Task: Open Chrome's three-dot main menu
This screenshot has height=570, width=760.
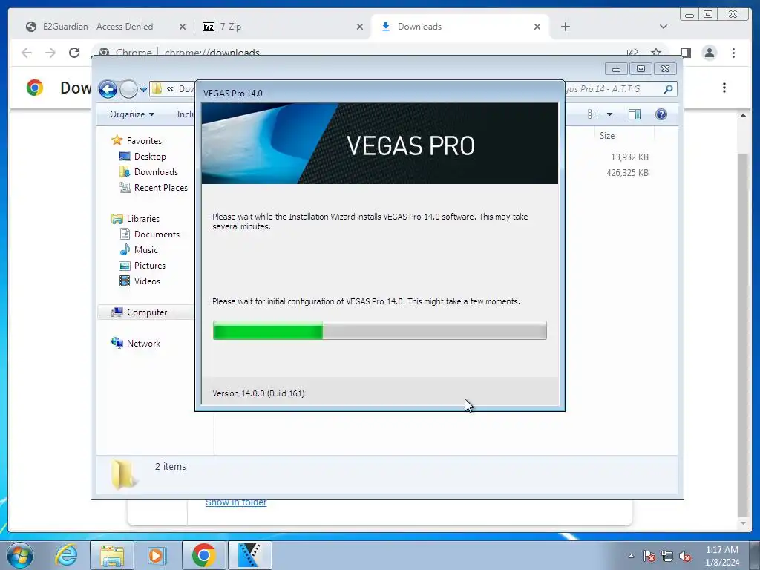Action: pyautogui.click(x=733, y=53)
